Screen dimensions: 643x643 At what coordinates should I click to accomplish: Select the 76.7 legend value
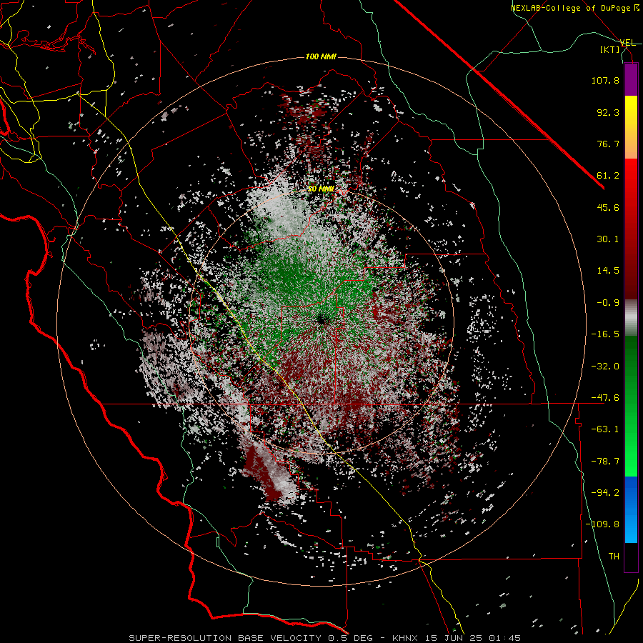pyautogui.click(x=608, y=144)
